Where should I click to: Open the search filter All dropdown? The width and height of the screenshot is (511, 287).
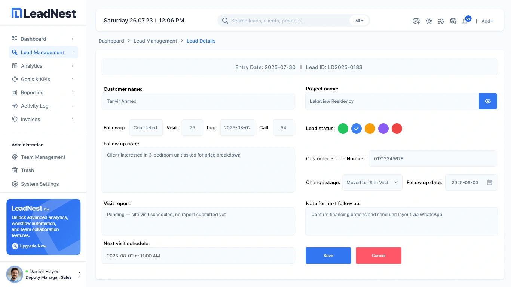(359, 21)
